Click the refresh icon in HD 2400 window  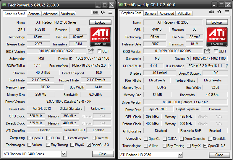click(103, 12)
